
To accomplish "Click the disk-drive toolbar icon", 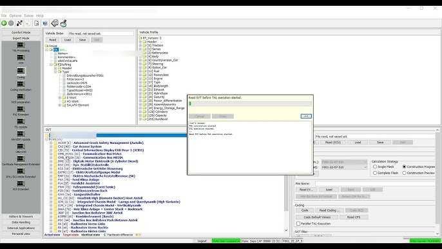I will (63, 23).
